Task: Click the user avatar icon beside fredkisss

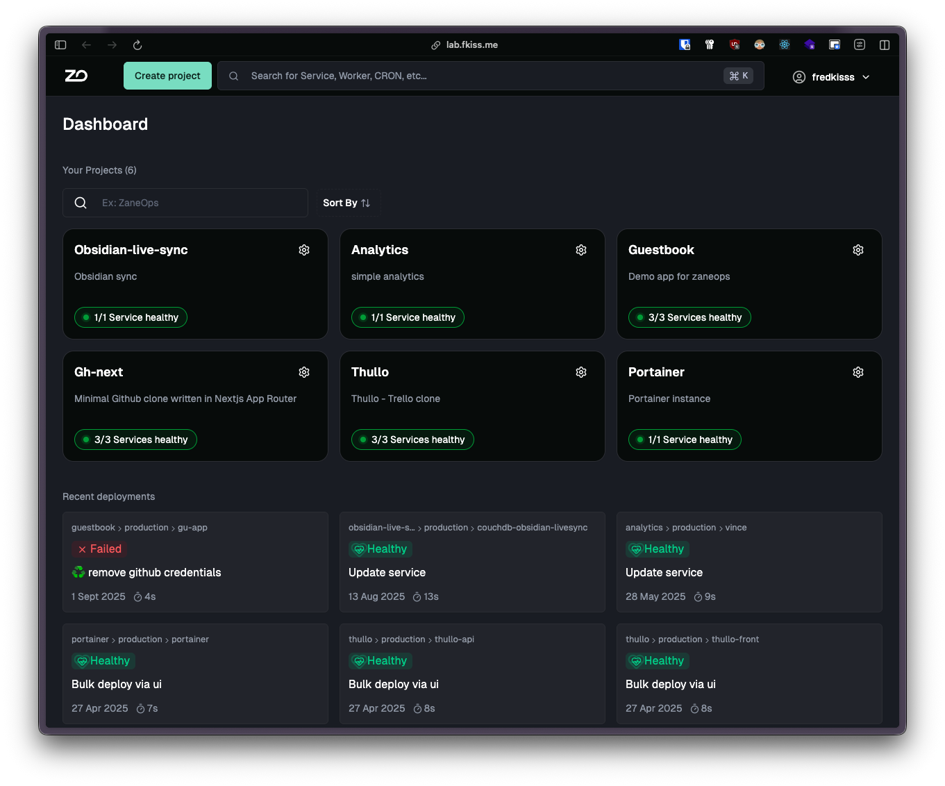Action: [799, 77]
